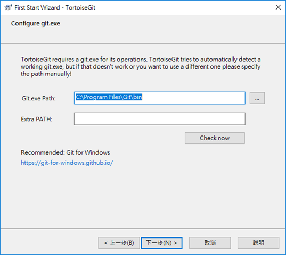Focus the Extra PATH input field

(x=160, y=119)
